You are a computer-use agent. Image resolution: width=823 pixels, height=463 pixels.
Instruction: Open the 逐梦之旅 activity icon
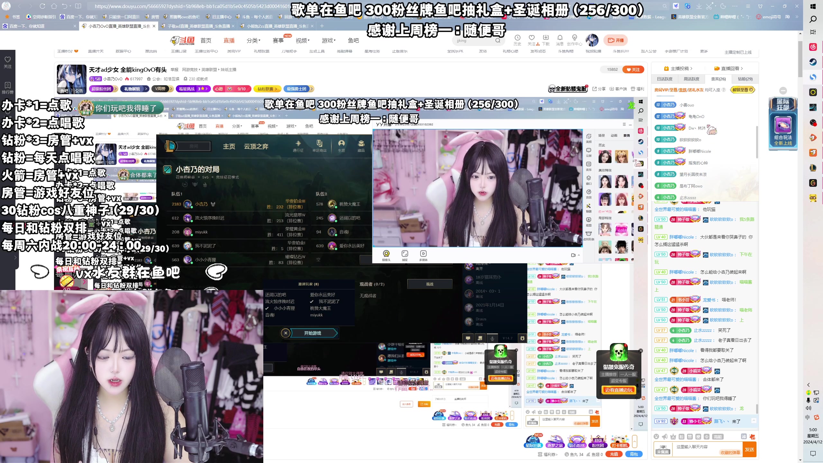[555, 441]
